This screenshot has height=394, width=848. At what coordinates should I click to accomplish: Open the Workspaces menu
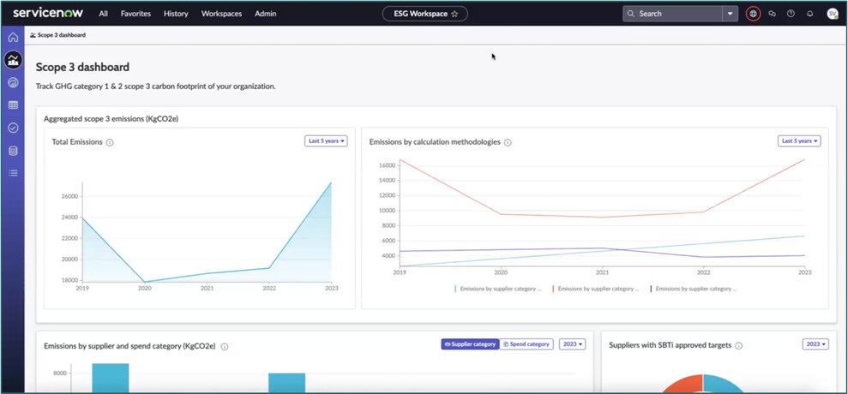coord(222,14)
